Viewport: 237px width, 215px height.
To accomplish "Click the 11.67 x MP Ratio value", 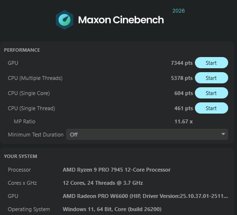I will (184, 121).
